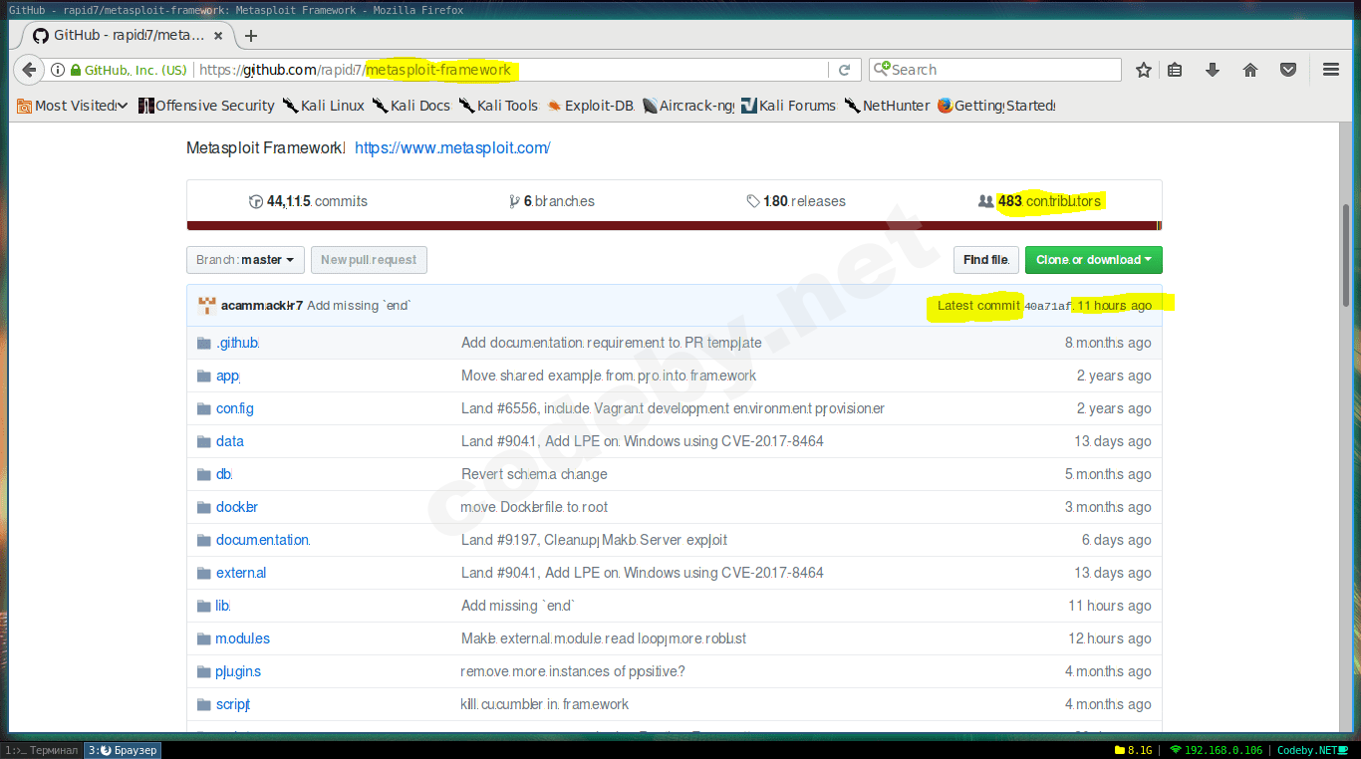Open the documentation folder name link
The height and width of the screenshot is (759, 1361).
coord(263,540)
